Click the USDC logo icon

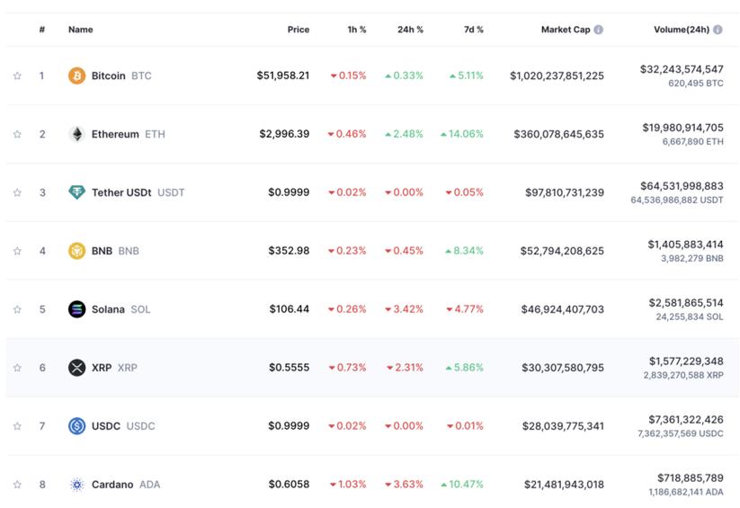coord(77,426)
